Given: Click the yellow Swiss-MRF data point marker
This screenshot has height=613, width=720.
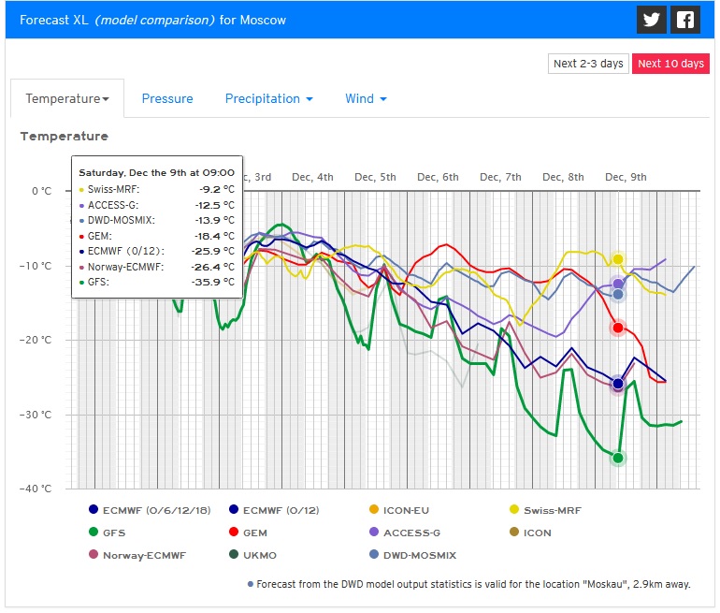Looking at the screenshot, I should coord(618,259).
